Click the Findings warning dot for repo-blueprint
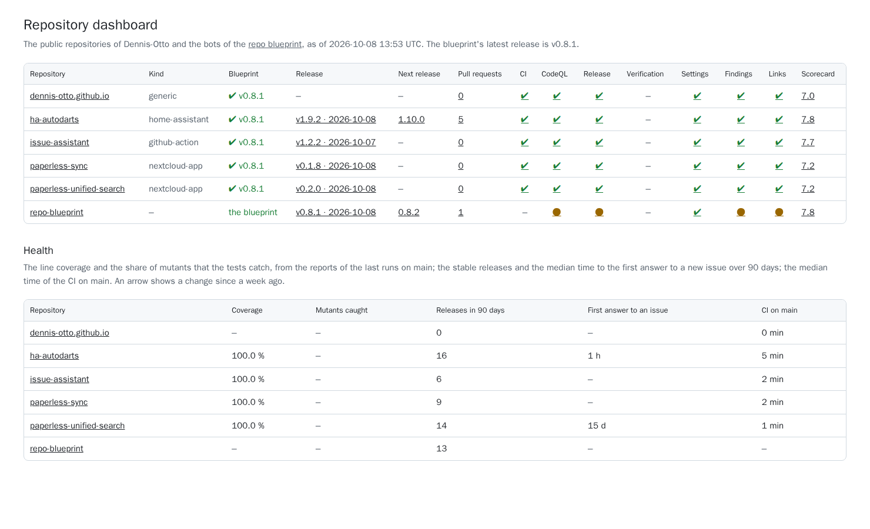 tap(741, 212)
